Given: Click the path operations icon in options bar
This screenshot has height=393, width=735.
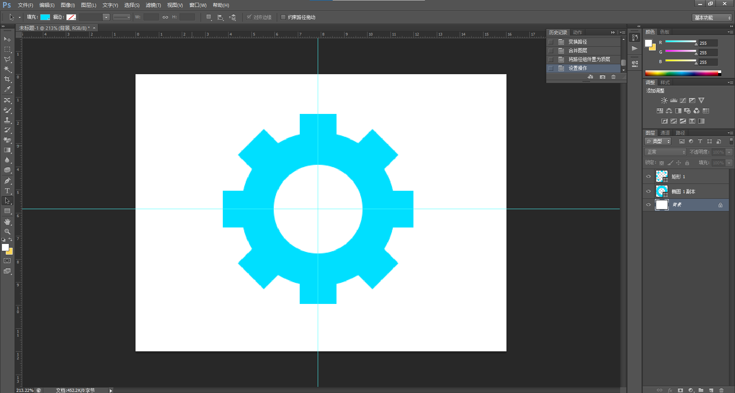Looking at the screenshot, I should 209,17.
